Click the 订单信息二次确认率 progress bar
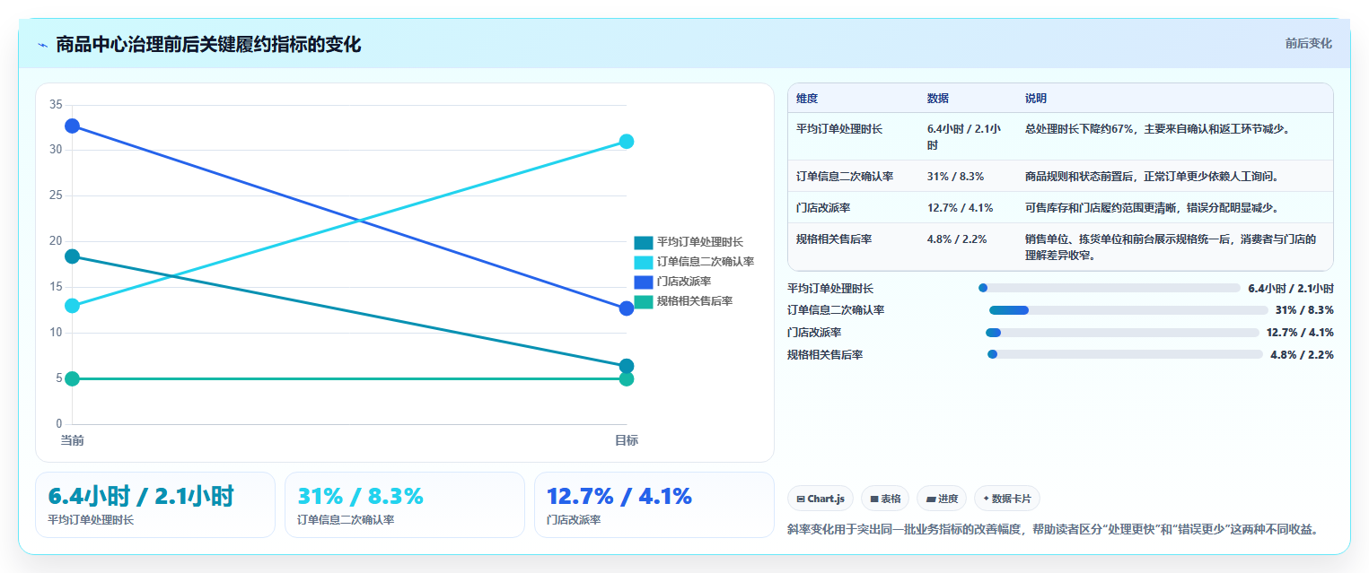This screenshot has height=573, width=1369. click(x=1128, y=310)
